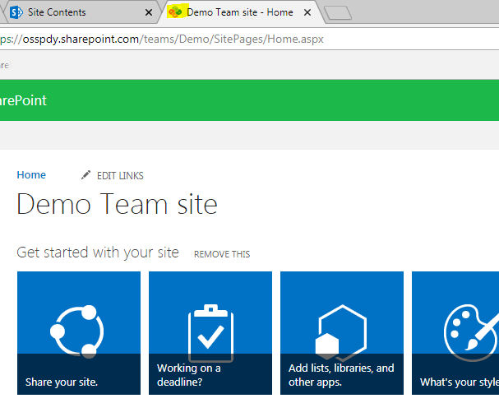Open the Home navigation link
The height and width of the screenshot is (403, 499).
[x=31, y=174]
